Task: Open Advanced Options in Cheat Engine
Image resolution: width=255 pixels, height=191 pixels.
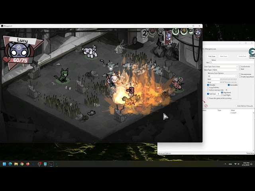Action: pos(164,153)
